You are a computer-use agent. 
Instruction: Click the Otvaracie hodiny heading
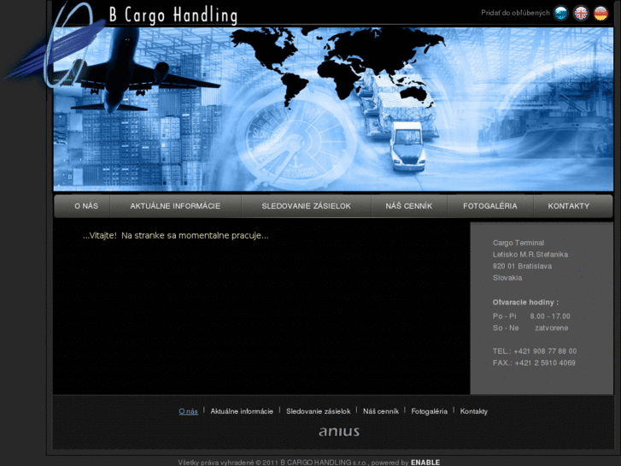click(525, 302)
